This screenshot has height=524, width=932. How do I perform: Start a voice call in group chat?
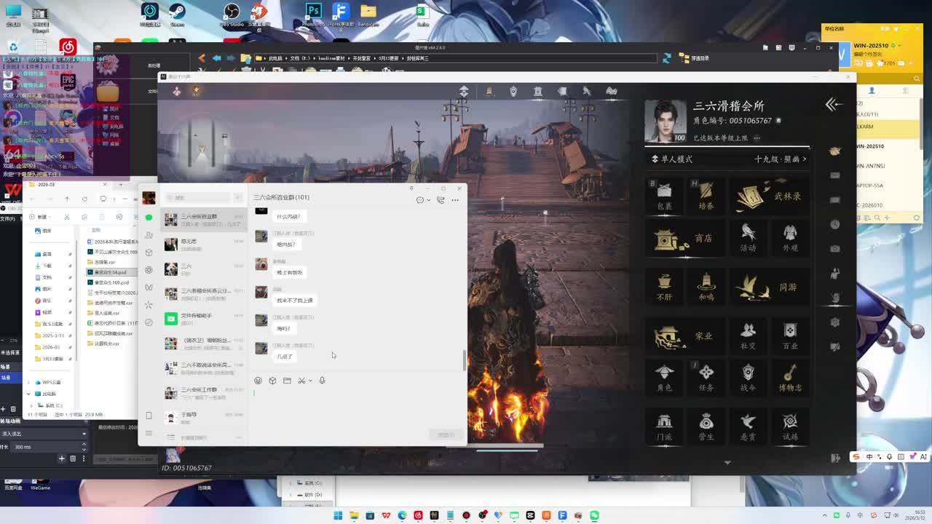440,199
